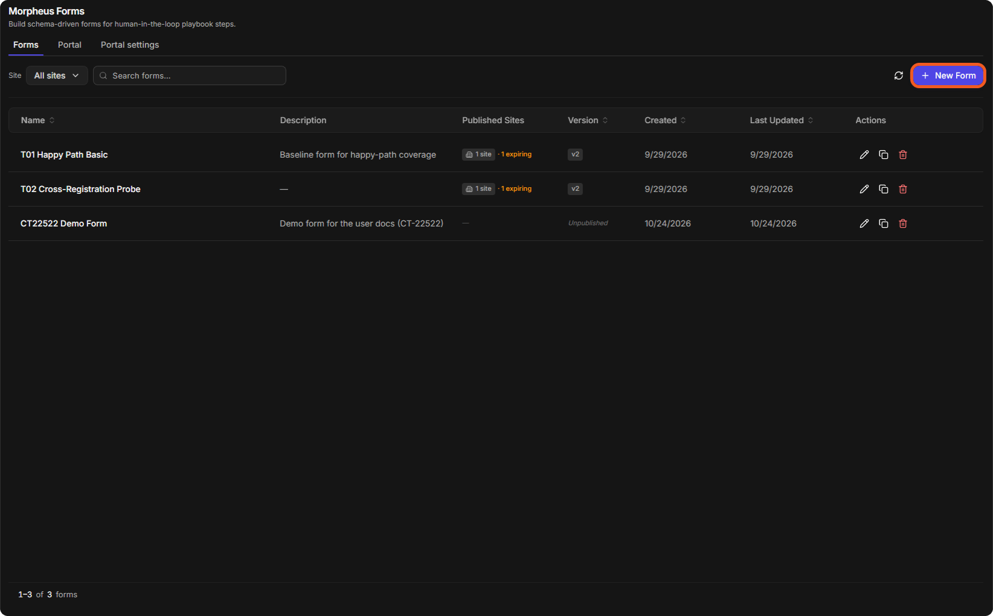Switch to the Forms tab

click(x=26, y=45)
